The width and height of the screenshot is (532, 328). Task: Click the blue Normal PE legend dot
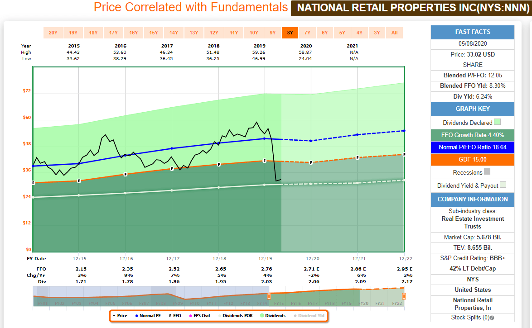pyautogui.click(x=137, y=316)
